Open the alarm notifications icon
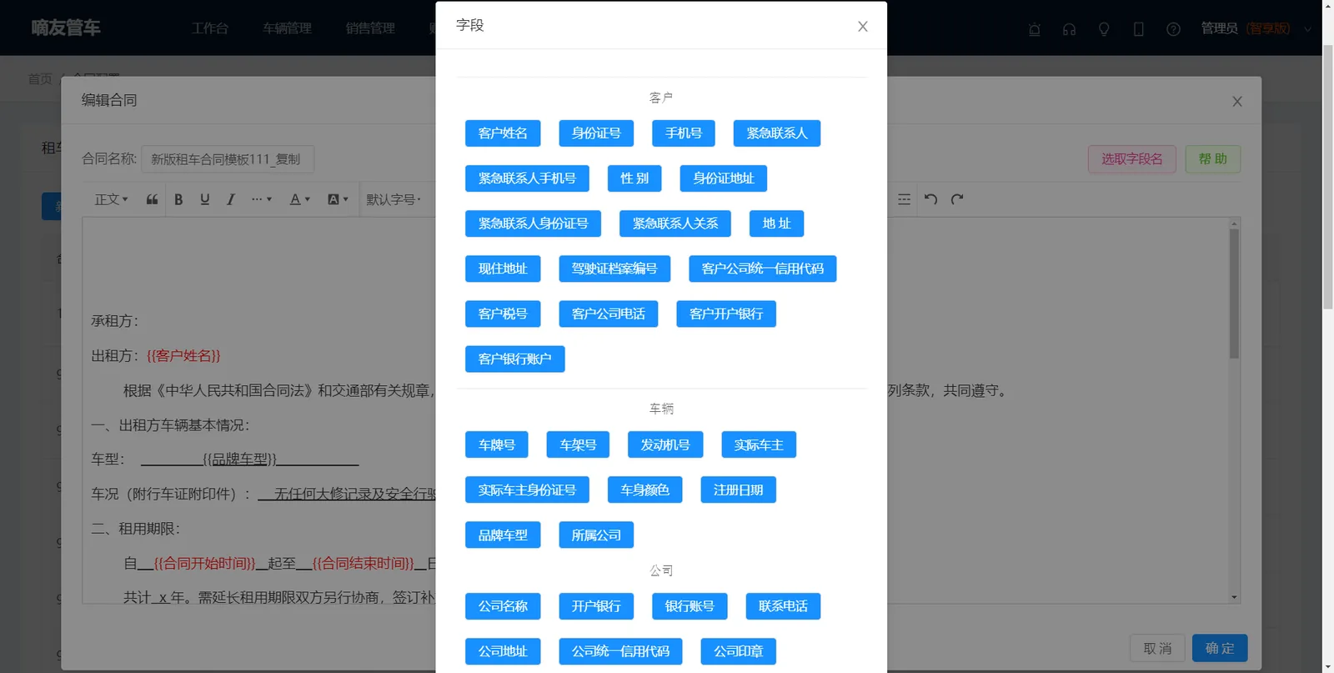Screen dimensions: 1334x673 pyautogui.click(x=1034, y=29)
